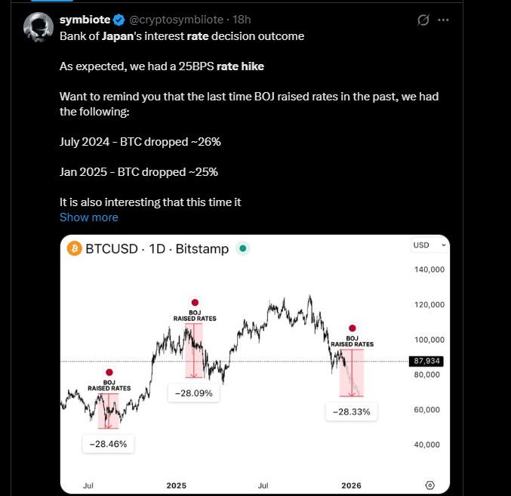This screenshot has width=511, height=496.
Task: Open the three-dot more options menu
Action: click(443, 20)
